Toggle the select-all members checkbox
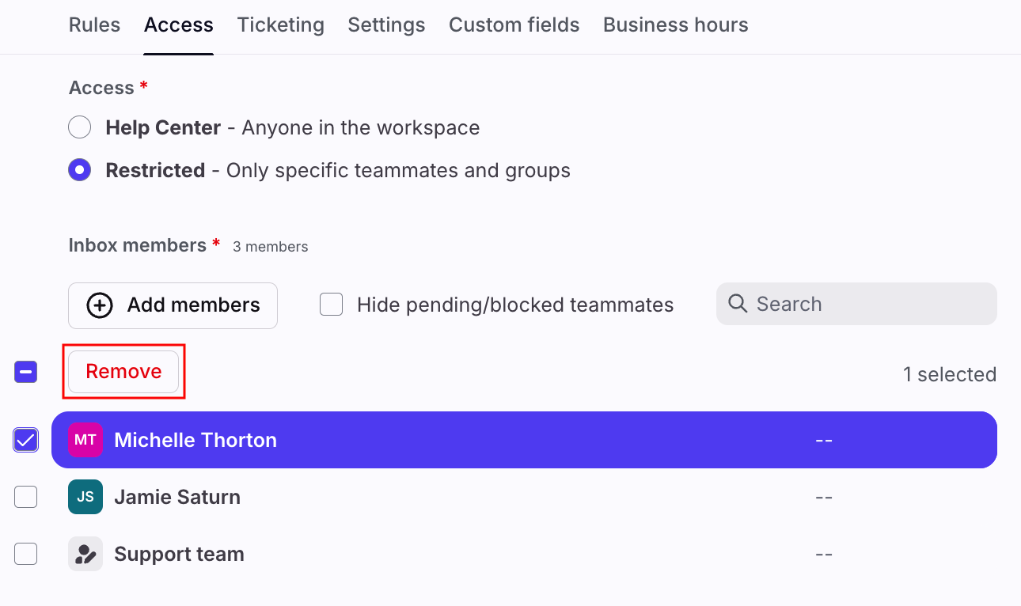Image resolution: width=1021 pixels, height=606 pixels. pos(26,372)
